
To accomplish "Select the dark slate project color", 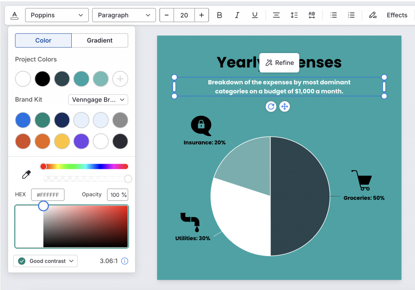I will point(62,79).
